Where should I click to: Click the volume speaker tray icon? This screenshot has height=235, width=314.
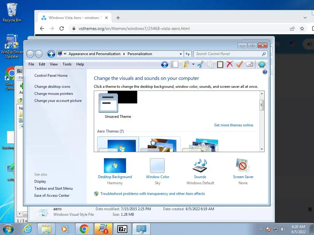point(283,229)
